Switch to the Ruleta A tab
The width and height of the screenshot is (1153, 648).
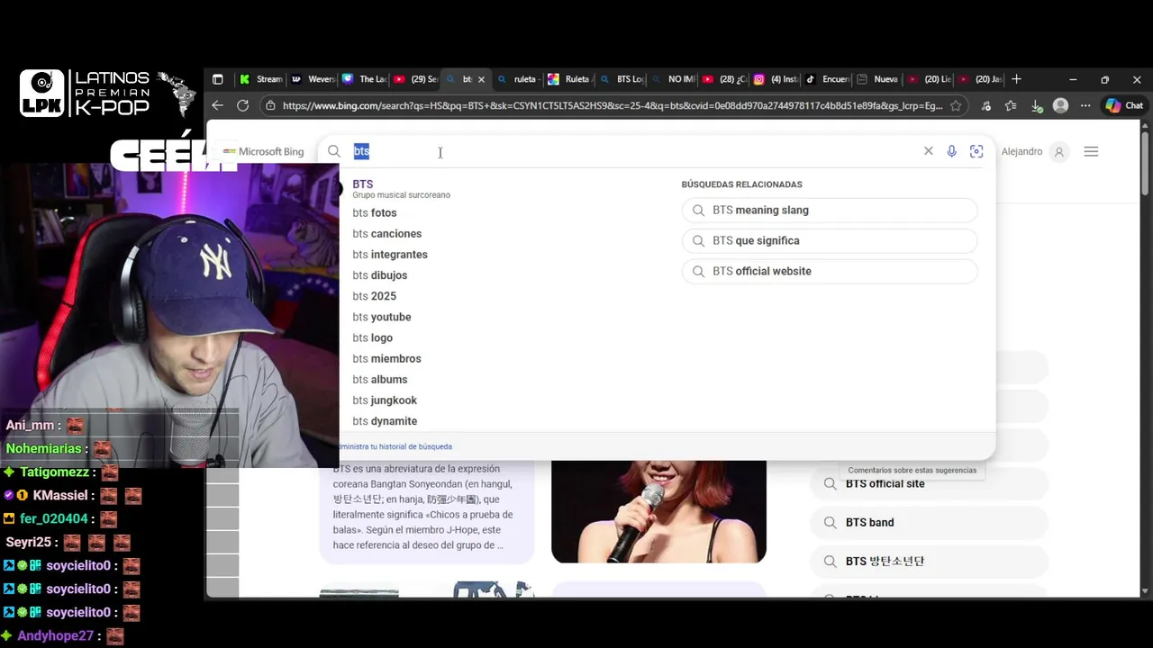(x=568, y=79)
